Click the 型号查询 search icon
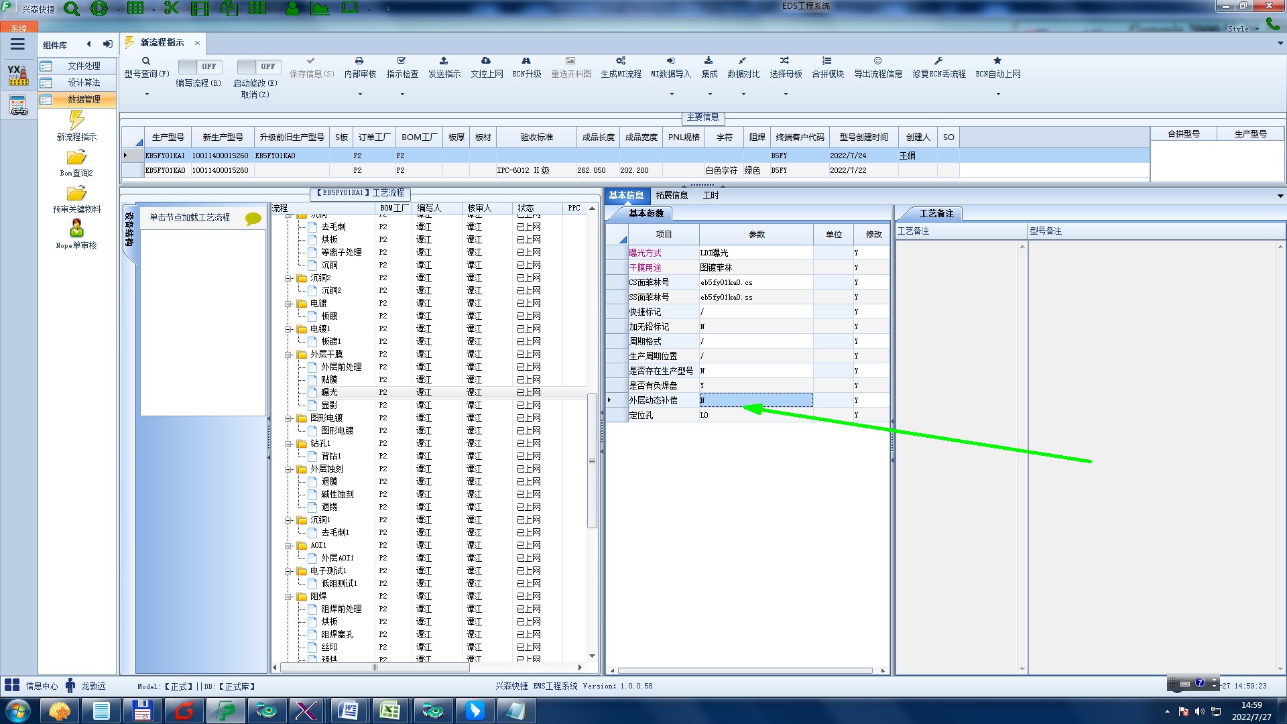The width and height of the screenshot is (1287, 724). click(x=145, y=61)
